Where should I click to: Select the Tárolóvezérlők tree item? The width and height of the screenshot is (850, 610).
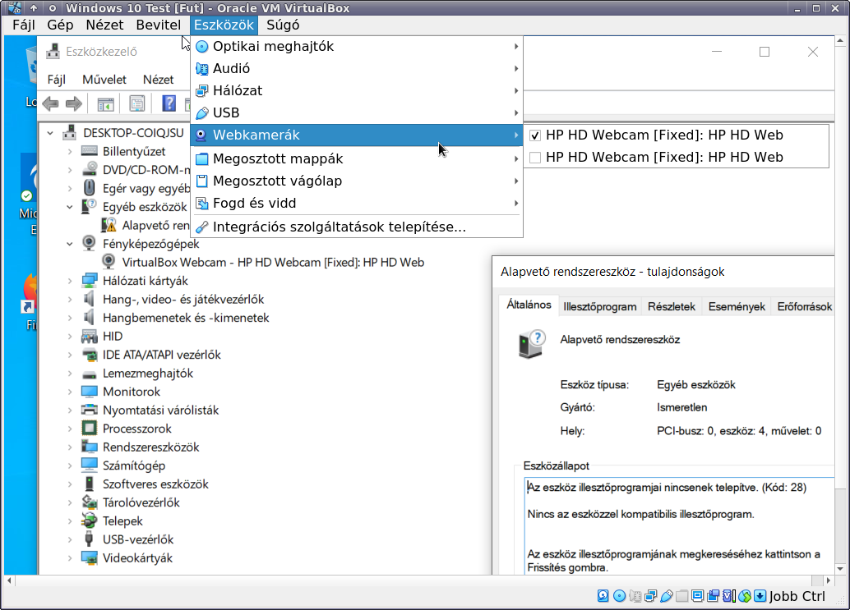(x=141, y=502)
